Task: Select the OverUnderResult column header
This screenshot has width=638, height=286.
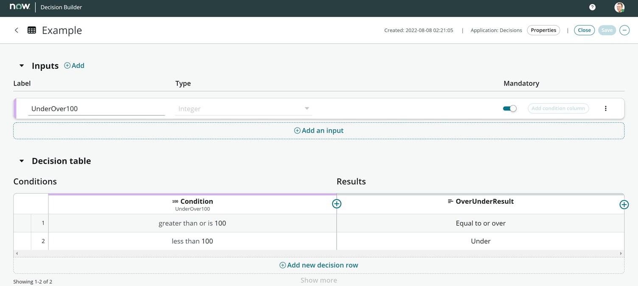Action: [x=480, y=204]
